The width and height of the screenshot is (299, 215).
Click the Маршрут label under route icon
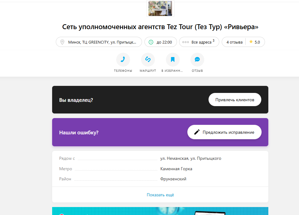148,71
